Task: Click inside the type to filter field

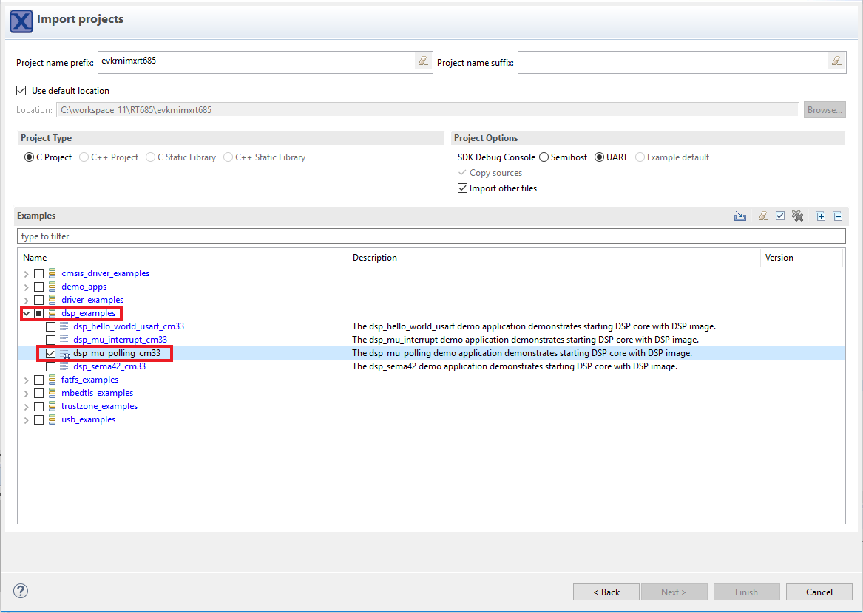Action: pyautogui.click(x=430, y=236)
